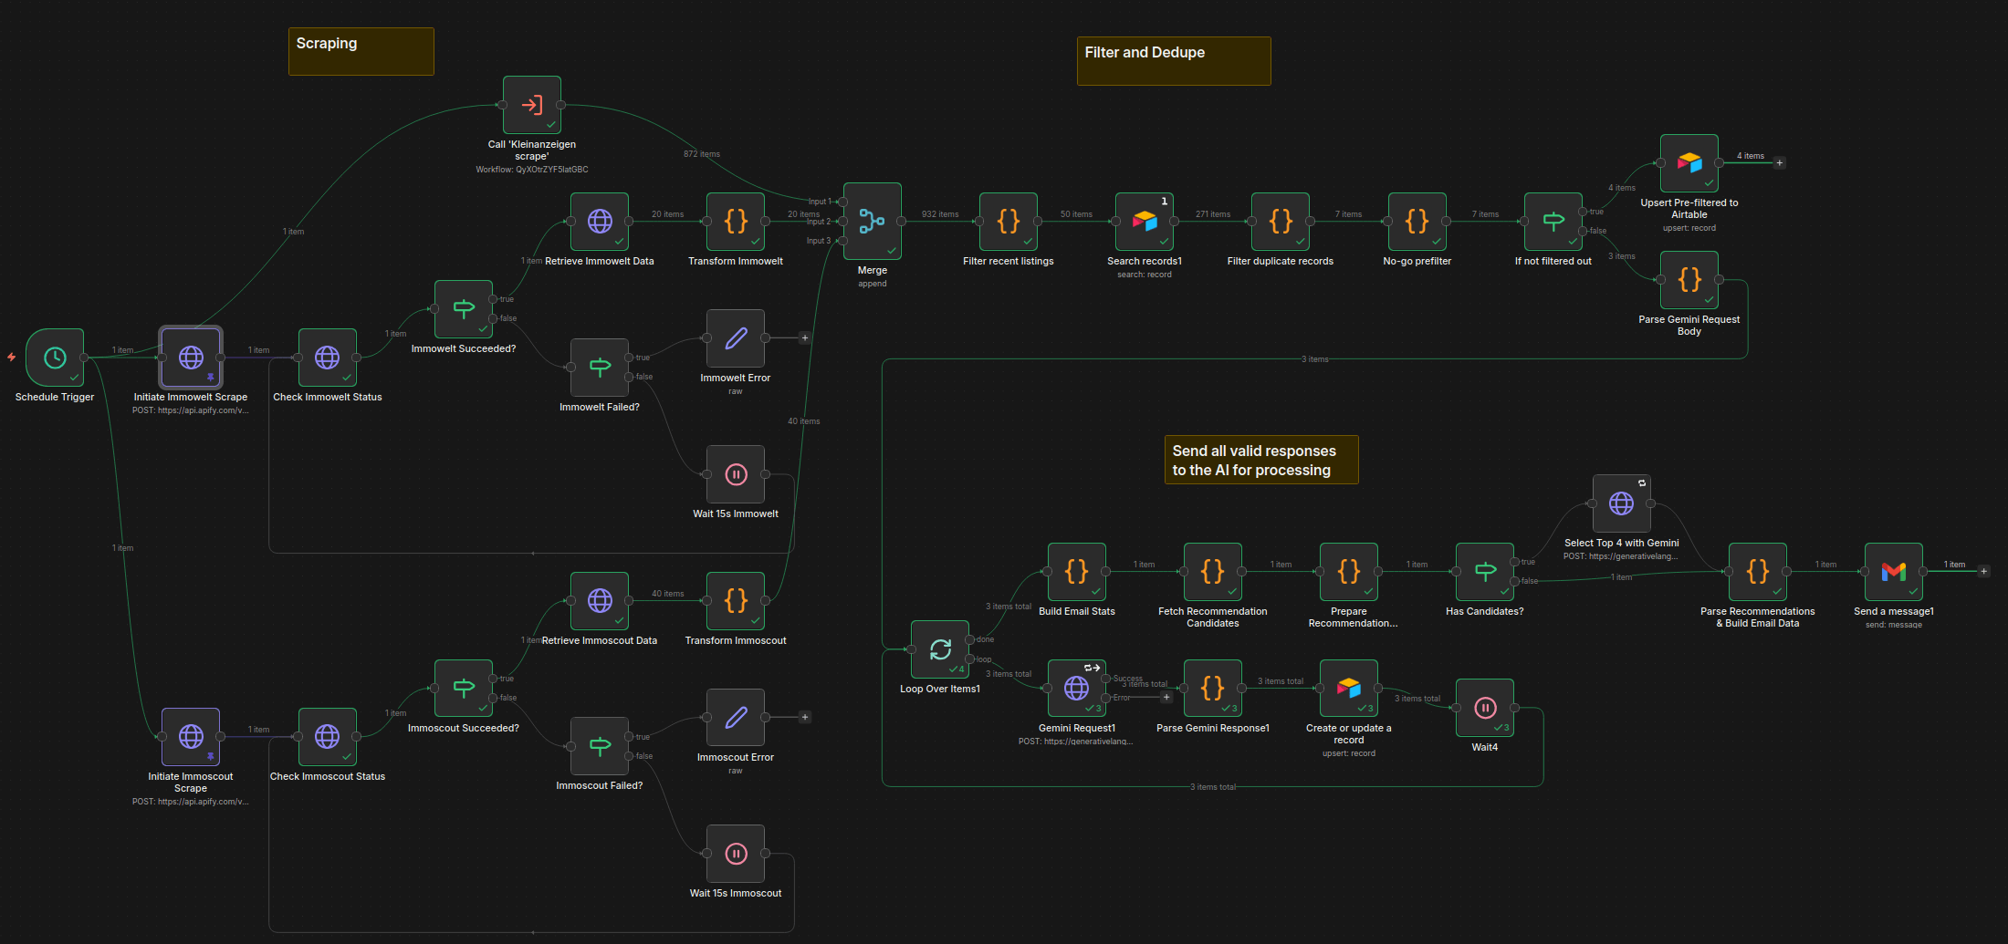This screenshot has height=944, width=2008.
Task: Open the Parse Gemini Request Body node
Action: click(1689, 280)
